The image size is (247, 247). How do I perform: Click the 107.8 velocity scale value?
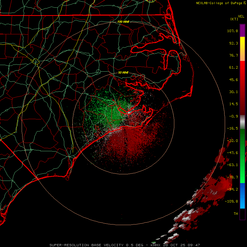tap(232, 31)
